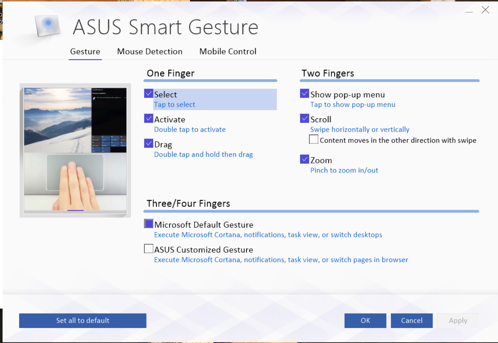Image resolution: width=498 pixels, height=343 pixels.
Task: Click the Cancel button
Action: click(412, 320)
